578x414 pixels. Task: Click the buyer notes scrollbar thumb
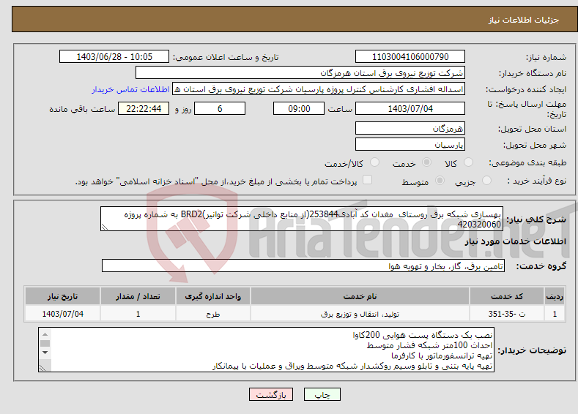point(45,343)
